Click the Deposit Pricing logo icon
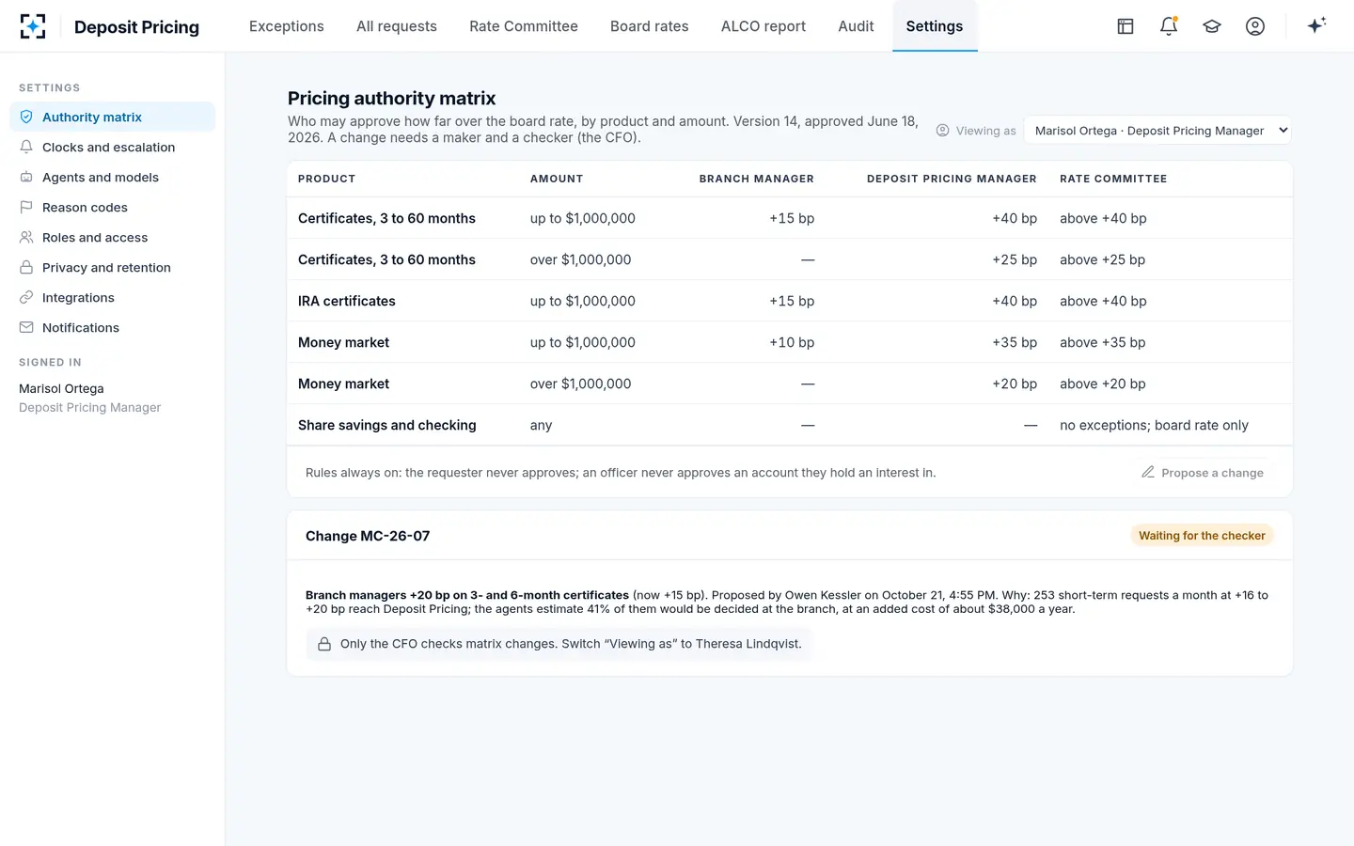 coord(33,26)
